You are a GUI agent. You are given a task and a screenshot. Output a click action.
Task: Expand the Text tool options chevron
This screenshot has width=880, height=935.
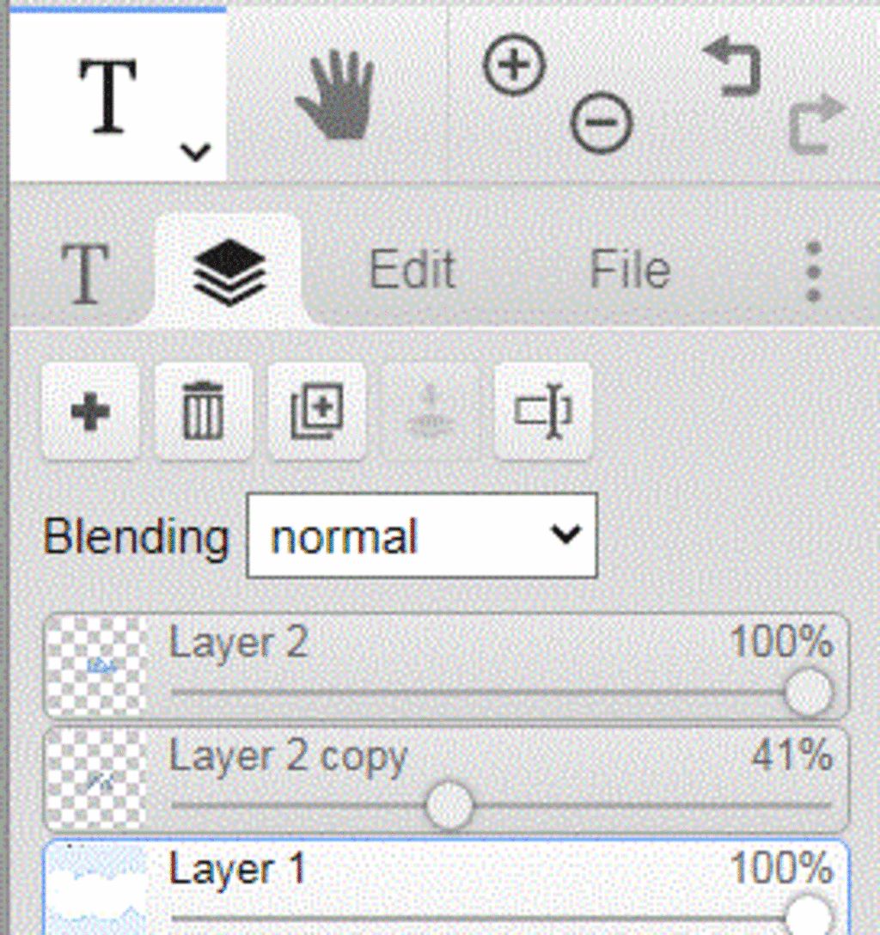(x=196, y=152)
